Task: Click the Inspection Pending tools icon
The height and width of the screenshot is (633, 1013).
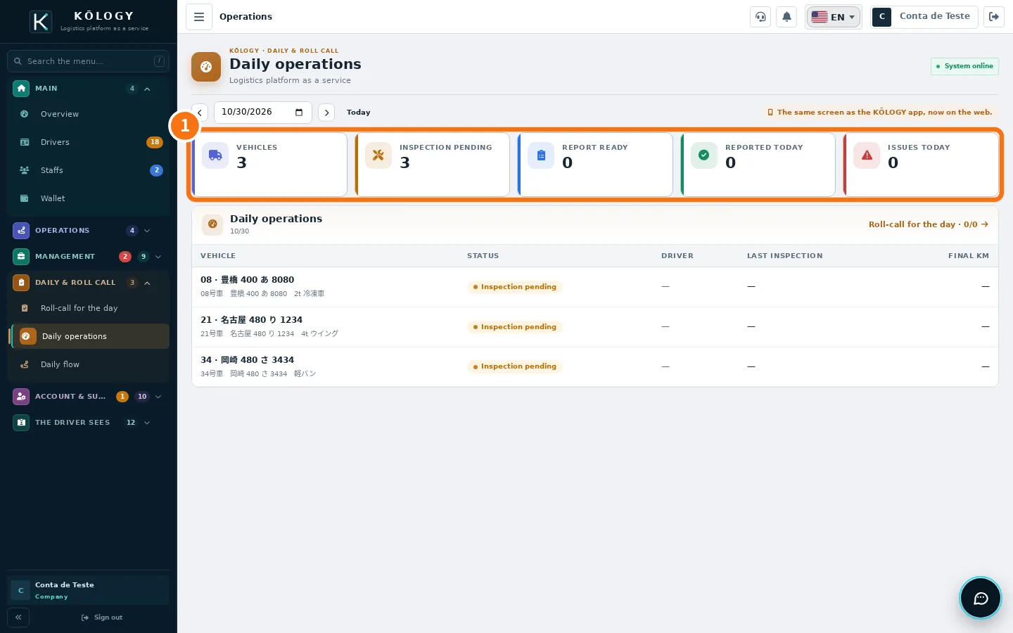Action: point(378,155)
